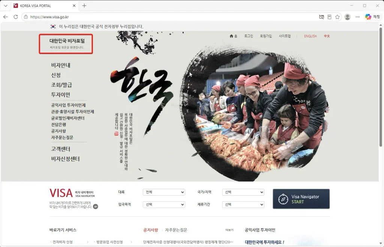384x247 pixels.
Task: Open the 고객센터 menu
Action: pos(60,149)
